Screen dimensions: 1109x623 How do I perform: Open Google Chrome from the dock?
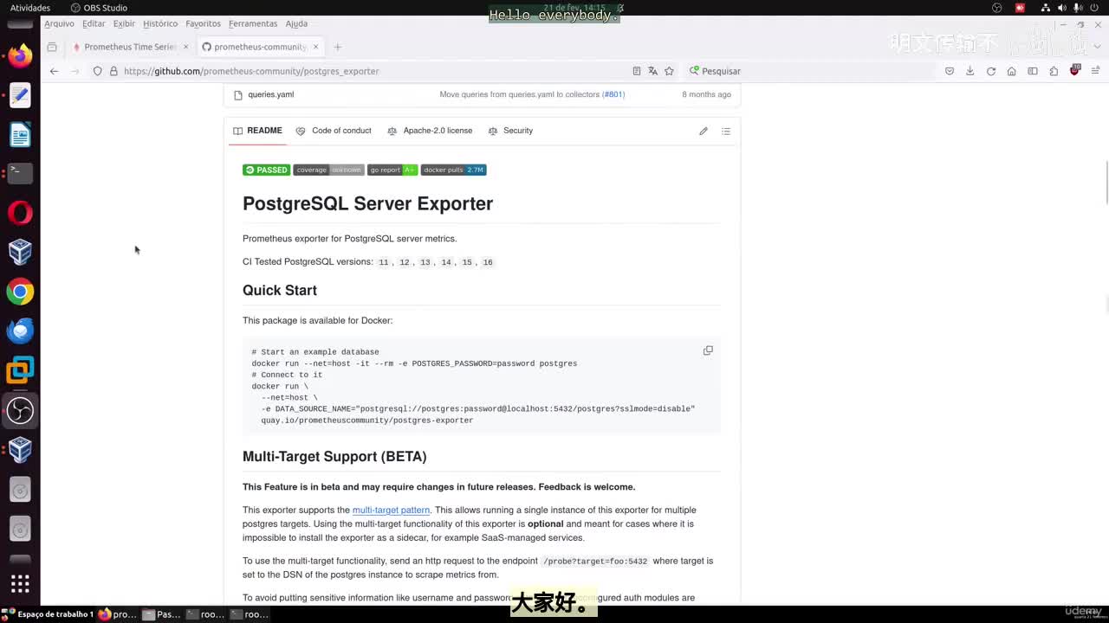[20, 292]
